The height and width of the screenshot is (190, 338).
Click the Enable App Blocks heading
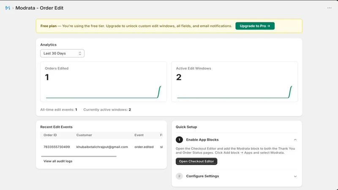[202, 140]
